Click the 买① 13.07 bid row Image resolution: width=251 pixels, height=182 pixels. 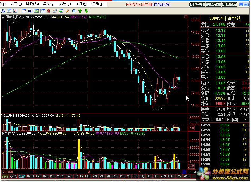(x=225, y=57)
